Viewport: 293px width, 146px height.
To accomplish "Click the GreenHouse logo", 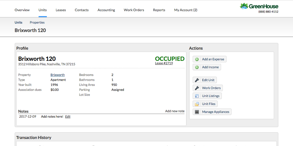I will point(259,6).
